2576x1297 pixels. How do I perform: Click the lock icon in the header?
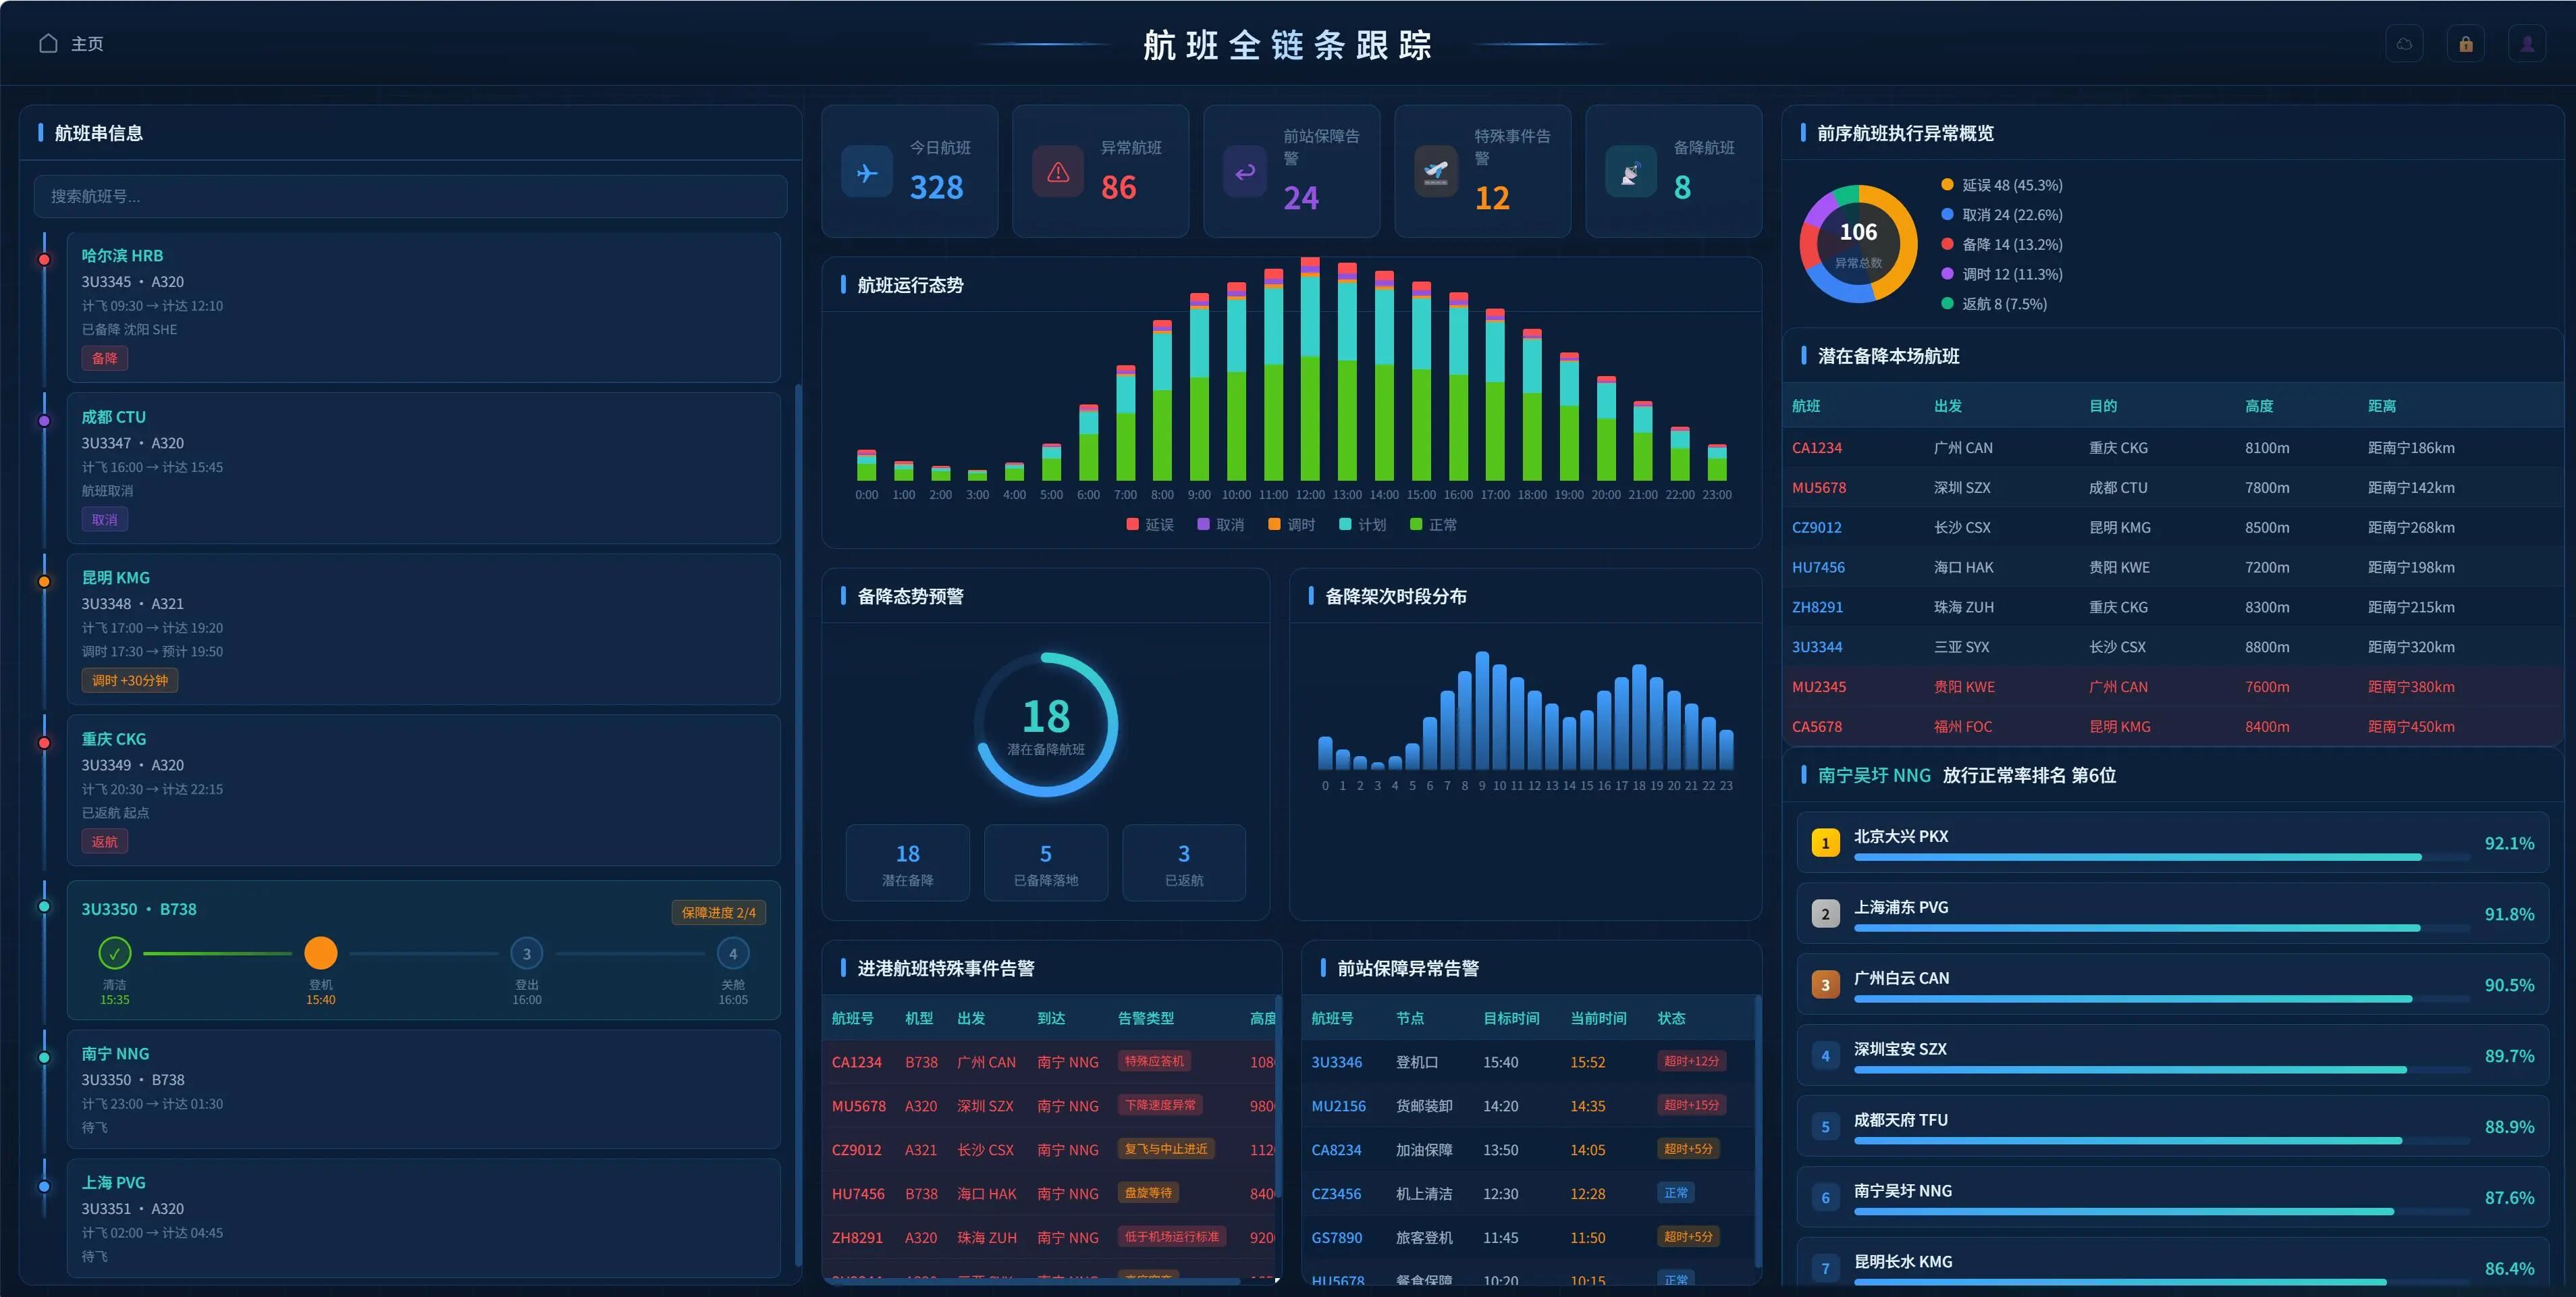pyautogui.click(x=2466, y=44)
